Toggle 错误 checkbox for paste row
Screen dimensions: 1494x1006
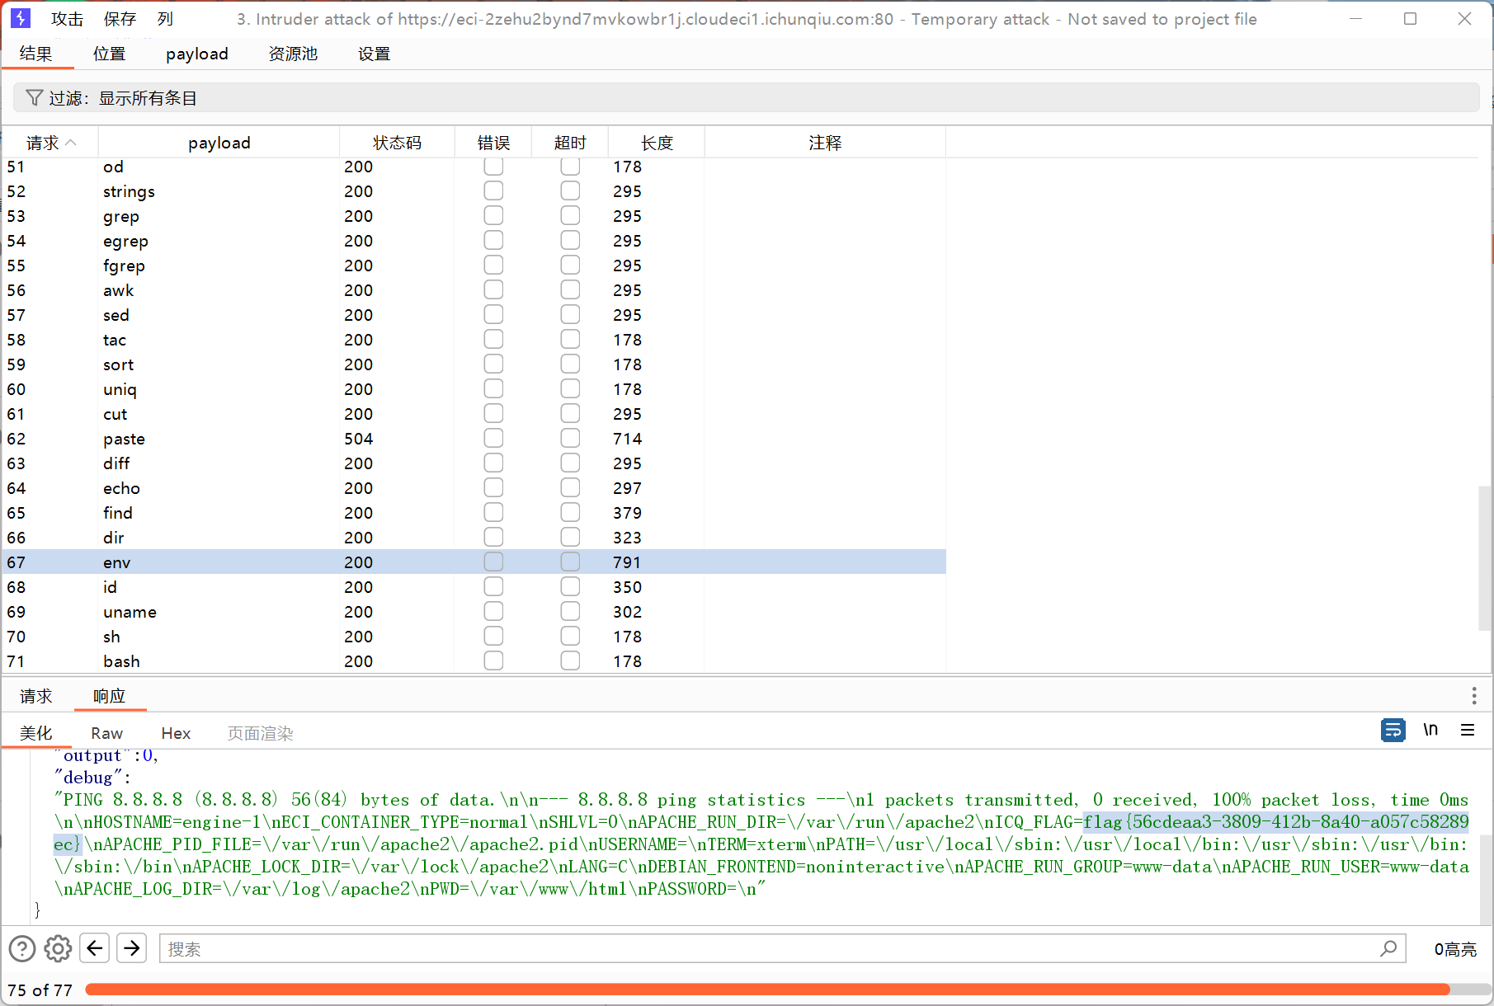coord(493,439)
